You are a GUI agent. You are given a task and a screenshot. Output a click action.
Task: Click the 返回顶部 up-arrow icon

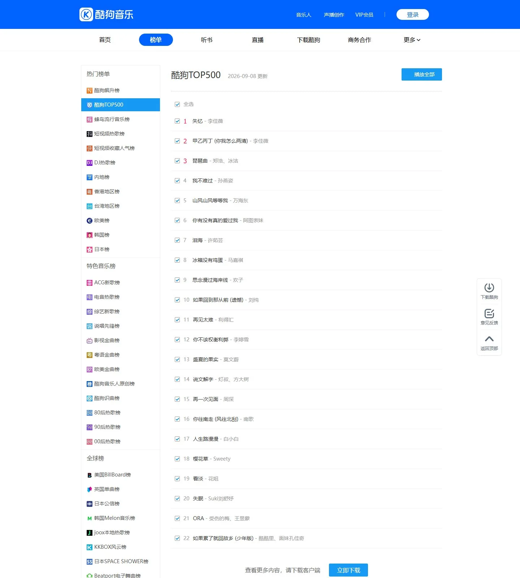489,339
